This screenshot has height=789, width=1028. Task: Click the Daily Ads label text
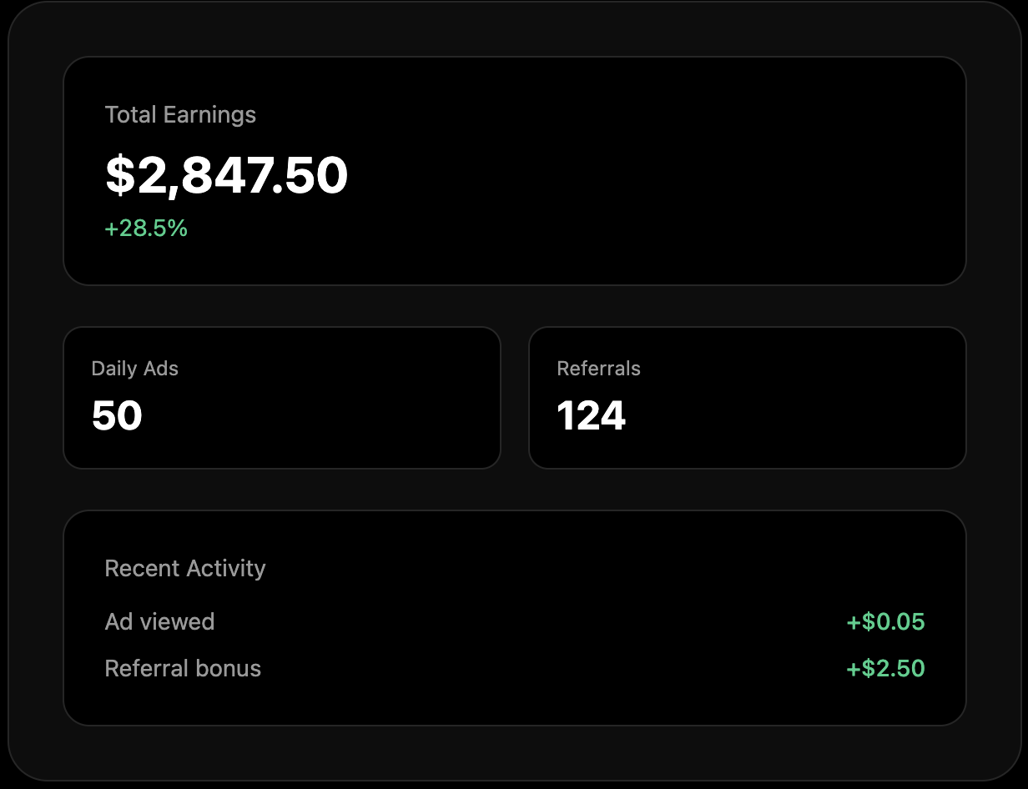coord(134,369)
